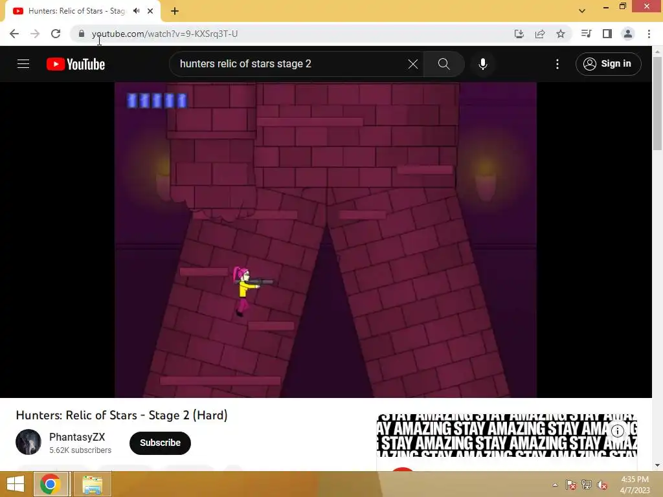Image resolution: width=663 pixels, height=497 pixels.
Task: Click the page vertical scrollbar thumb
Action: click(x=657, y=103)
